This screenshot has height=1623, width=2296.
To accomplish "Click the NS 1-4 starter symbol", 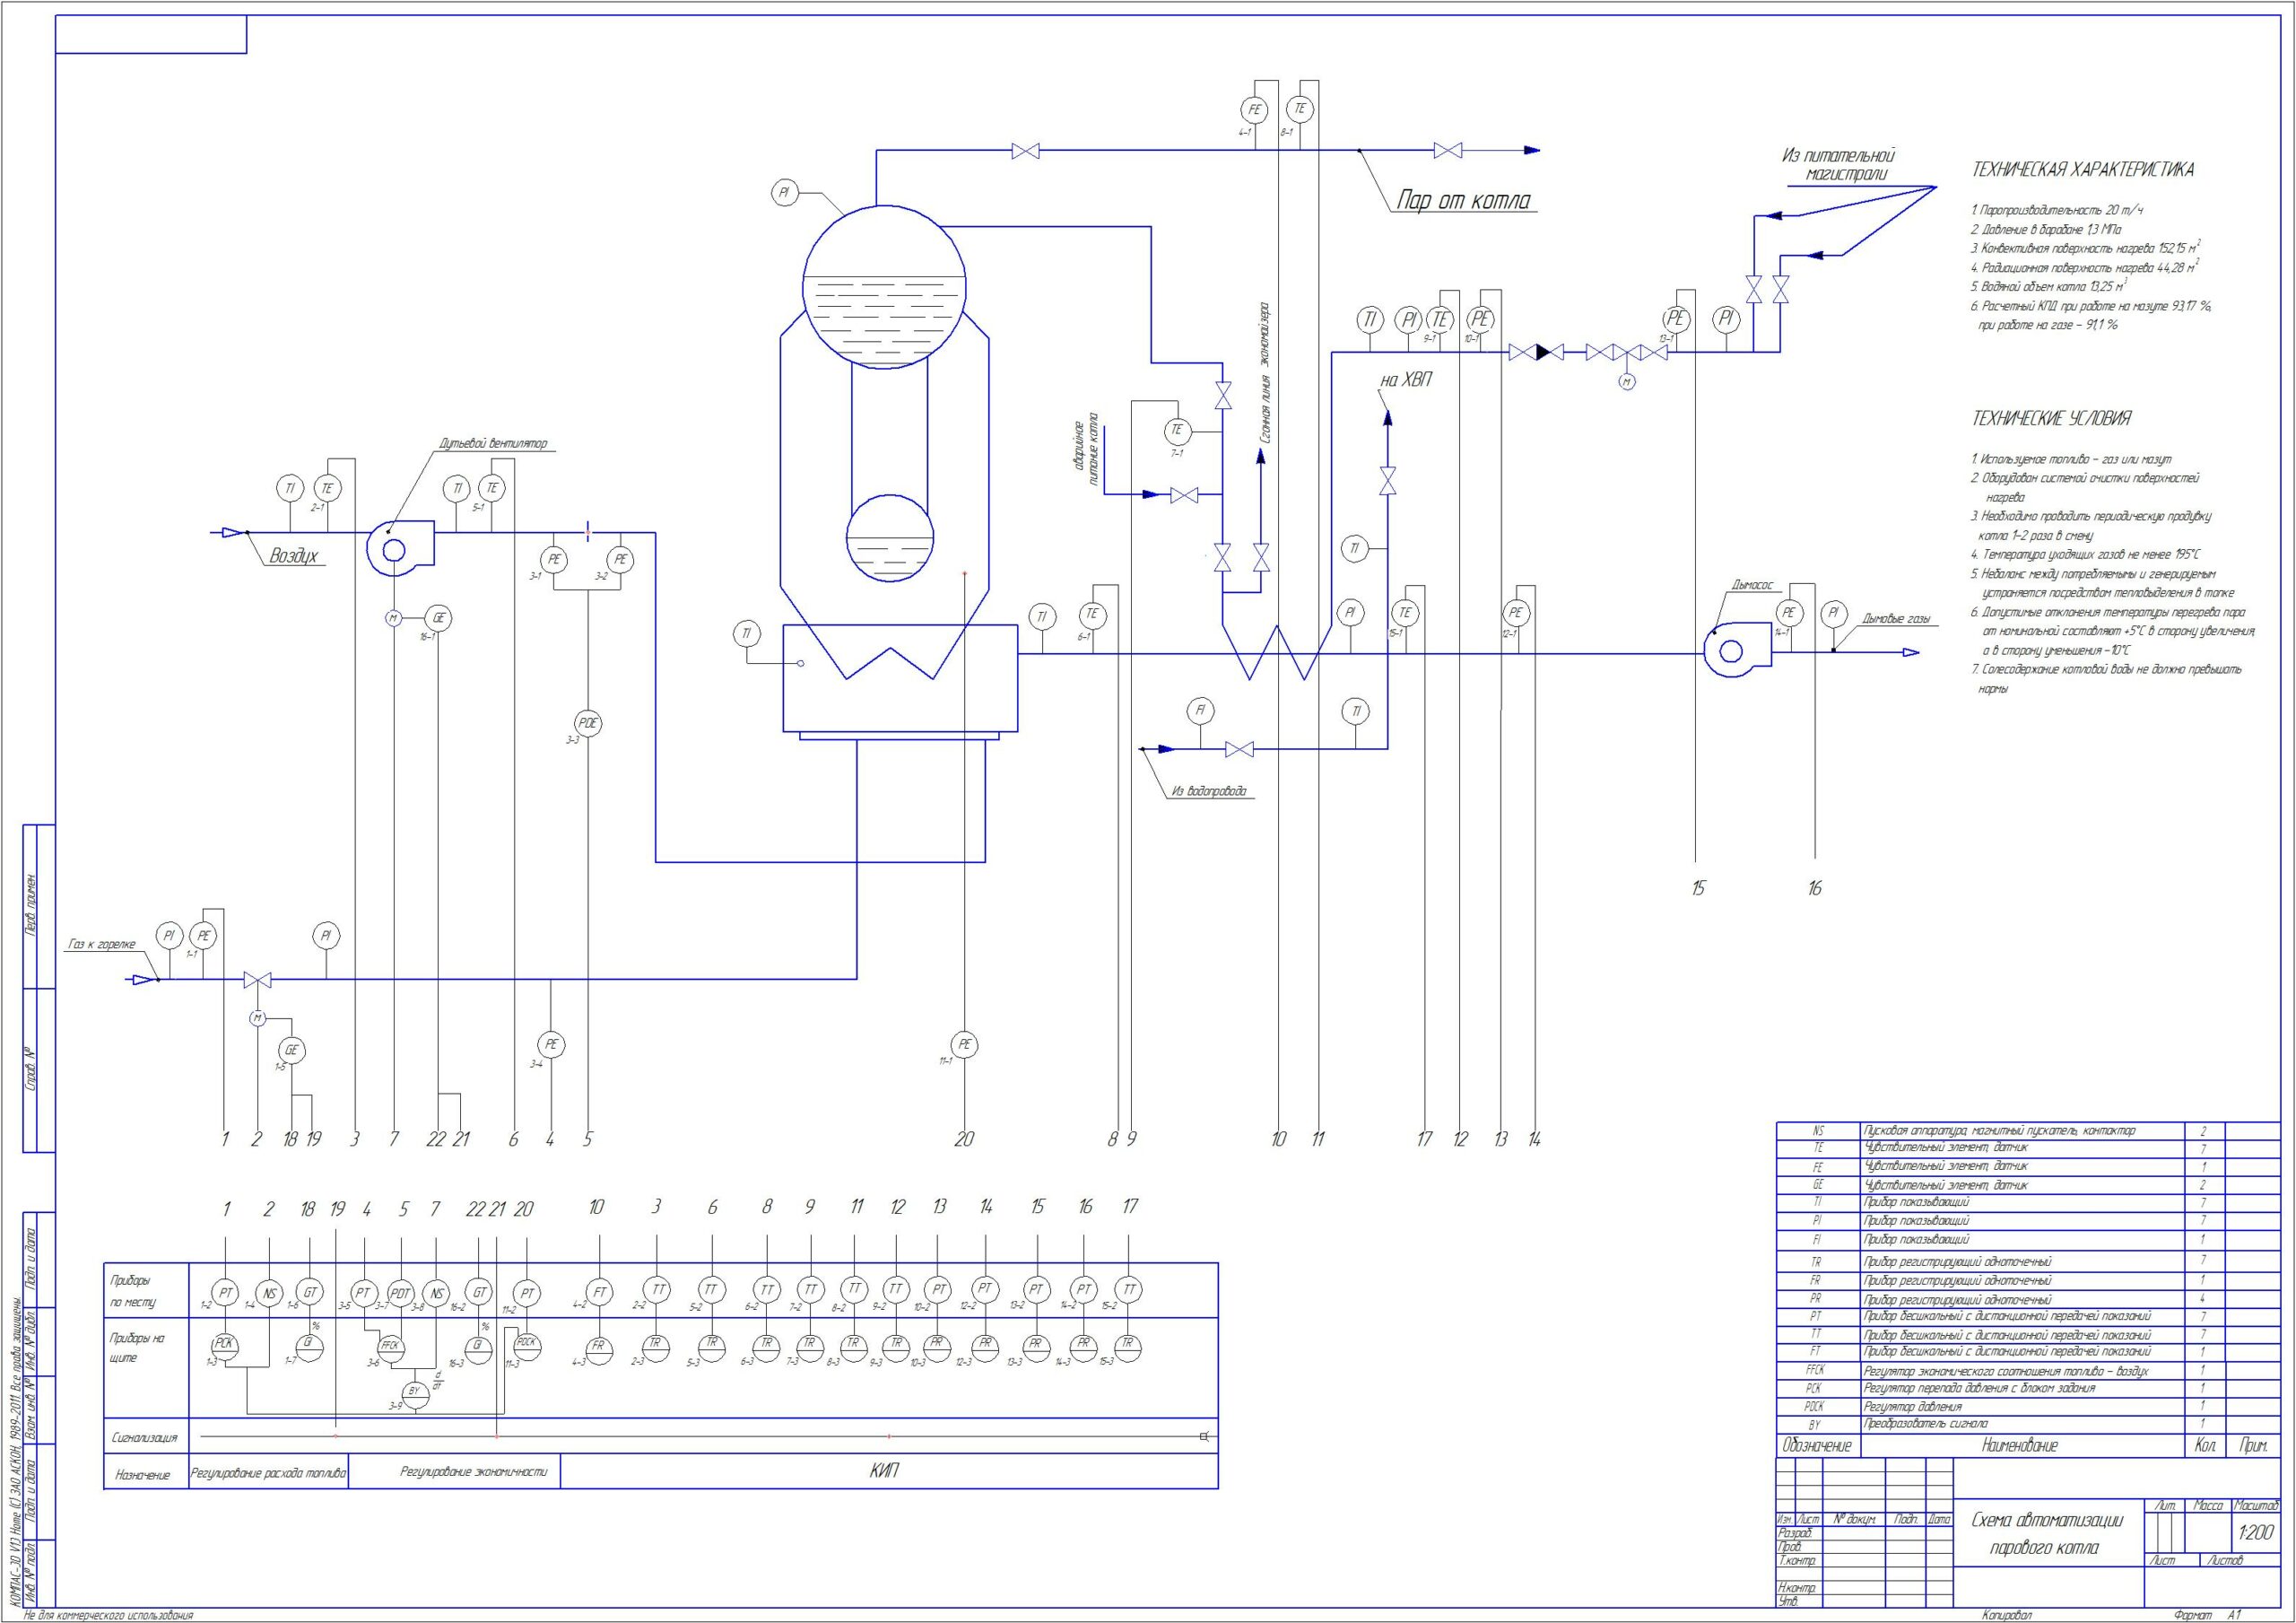I will tap(270, 1293).
